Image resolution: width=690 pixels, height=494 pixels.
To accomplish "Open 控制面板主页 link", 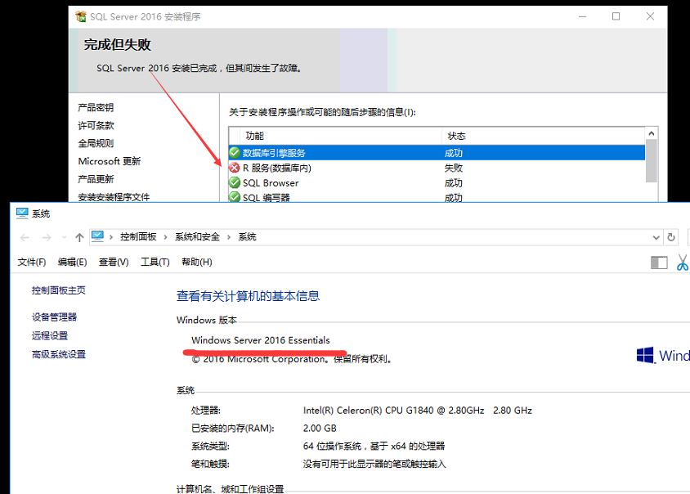I will tap(59, 290).
